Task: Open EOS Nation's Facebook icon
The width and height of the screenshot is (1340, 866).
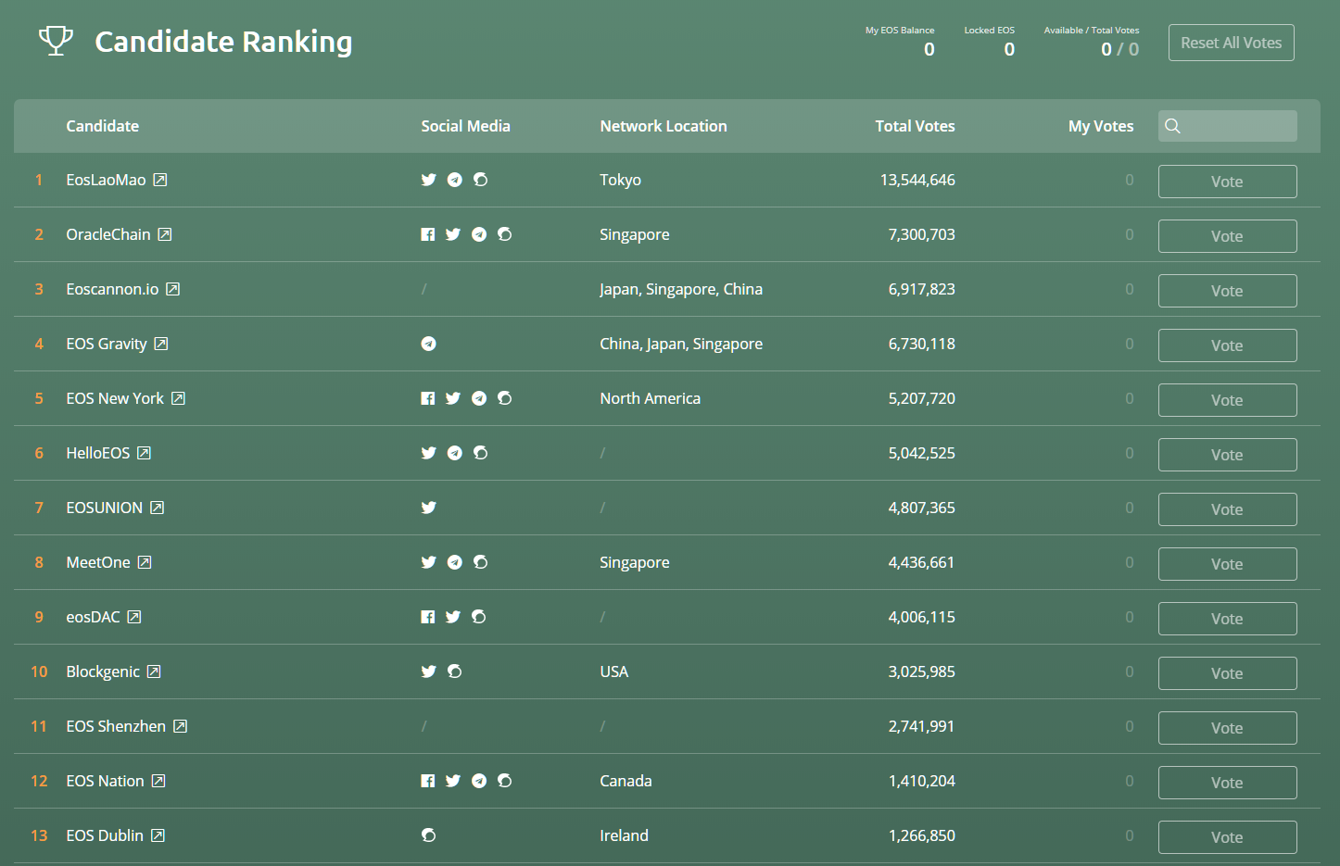Action: point(427,781)
